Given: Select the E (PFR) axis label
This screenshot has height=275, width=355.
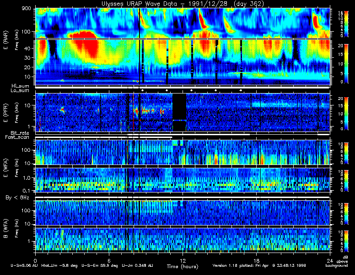Looking at the screenshot, I should [5, 113].
